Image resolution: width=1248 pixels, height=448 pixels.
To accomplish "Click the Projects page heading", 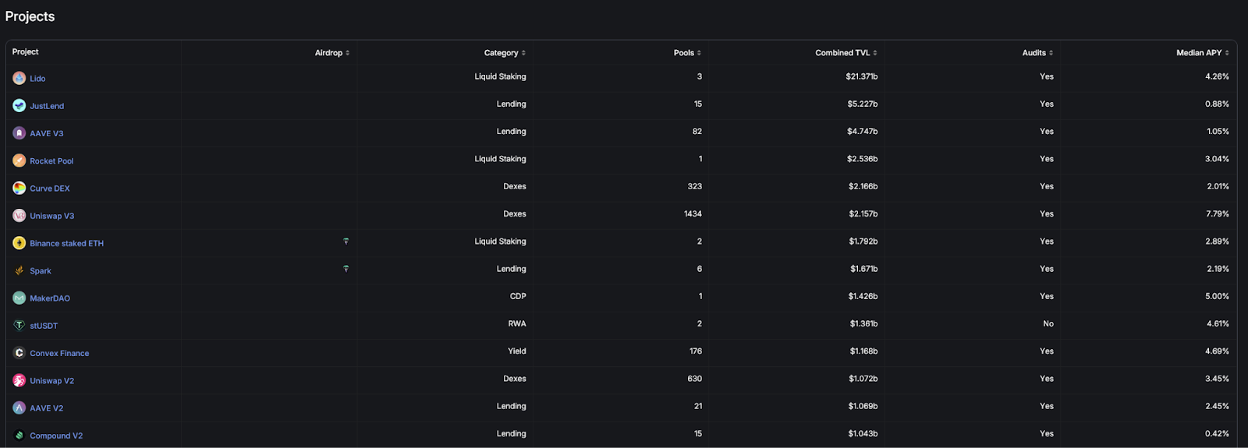I will 30,16.
